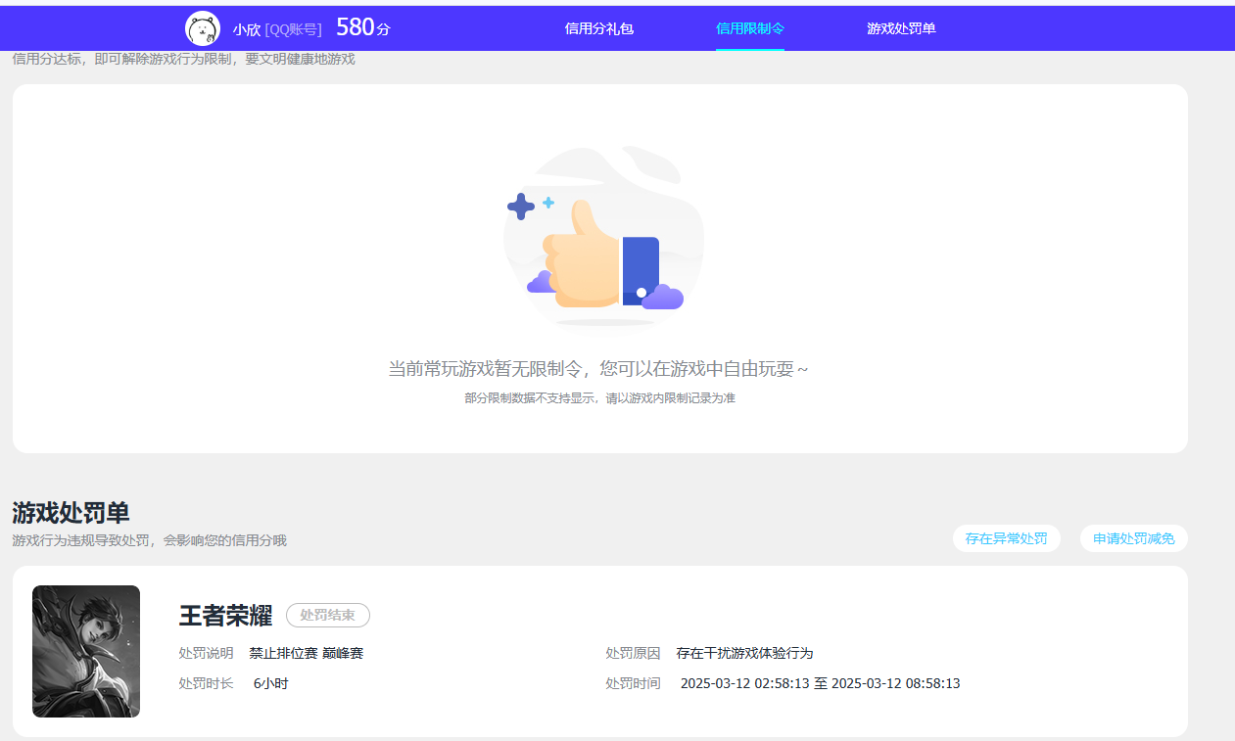Click the username 小欣 in header

(x=247, y=29)
